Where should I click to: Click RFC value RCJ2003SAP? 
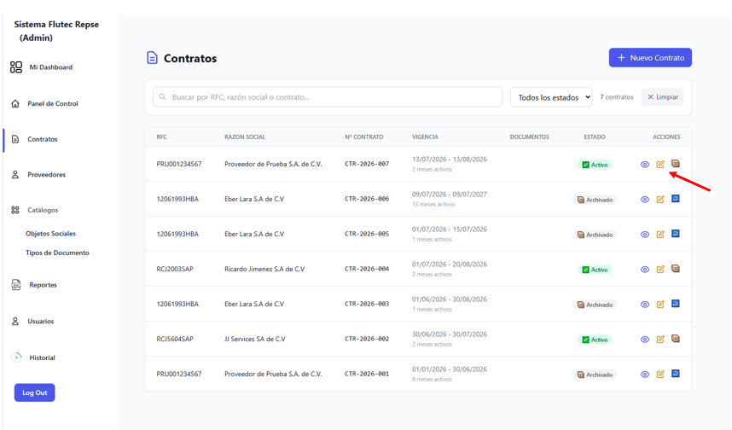coord(175,269)
